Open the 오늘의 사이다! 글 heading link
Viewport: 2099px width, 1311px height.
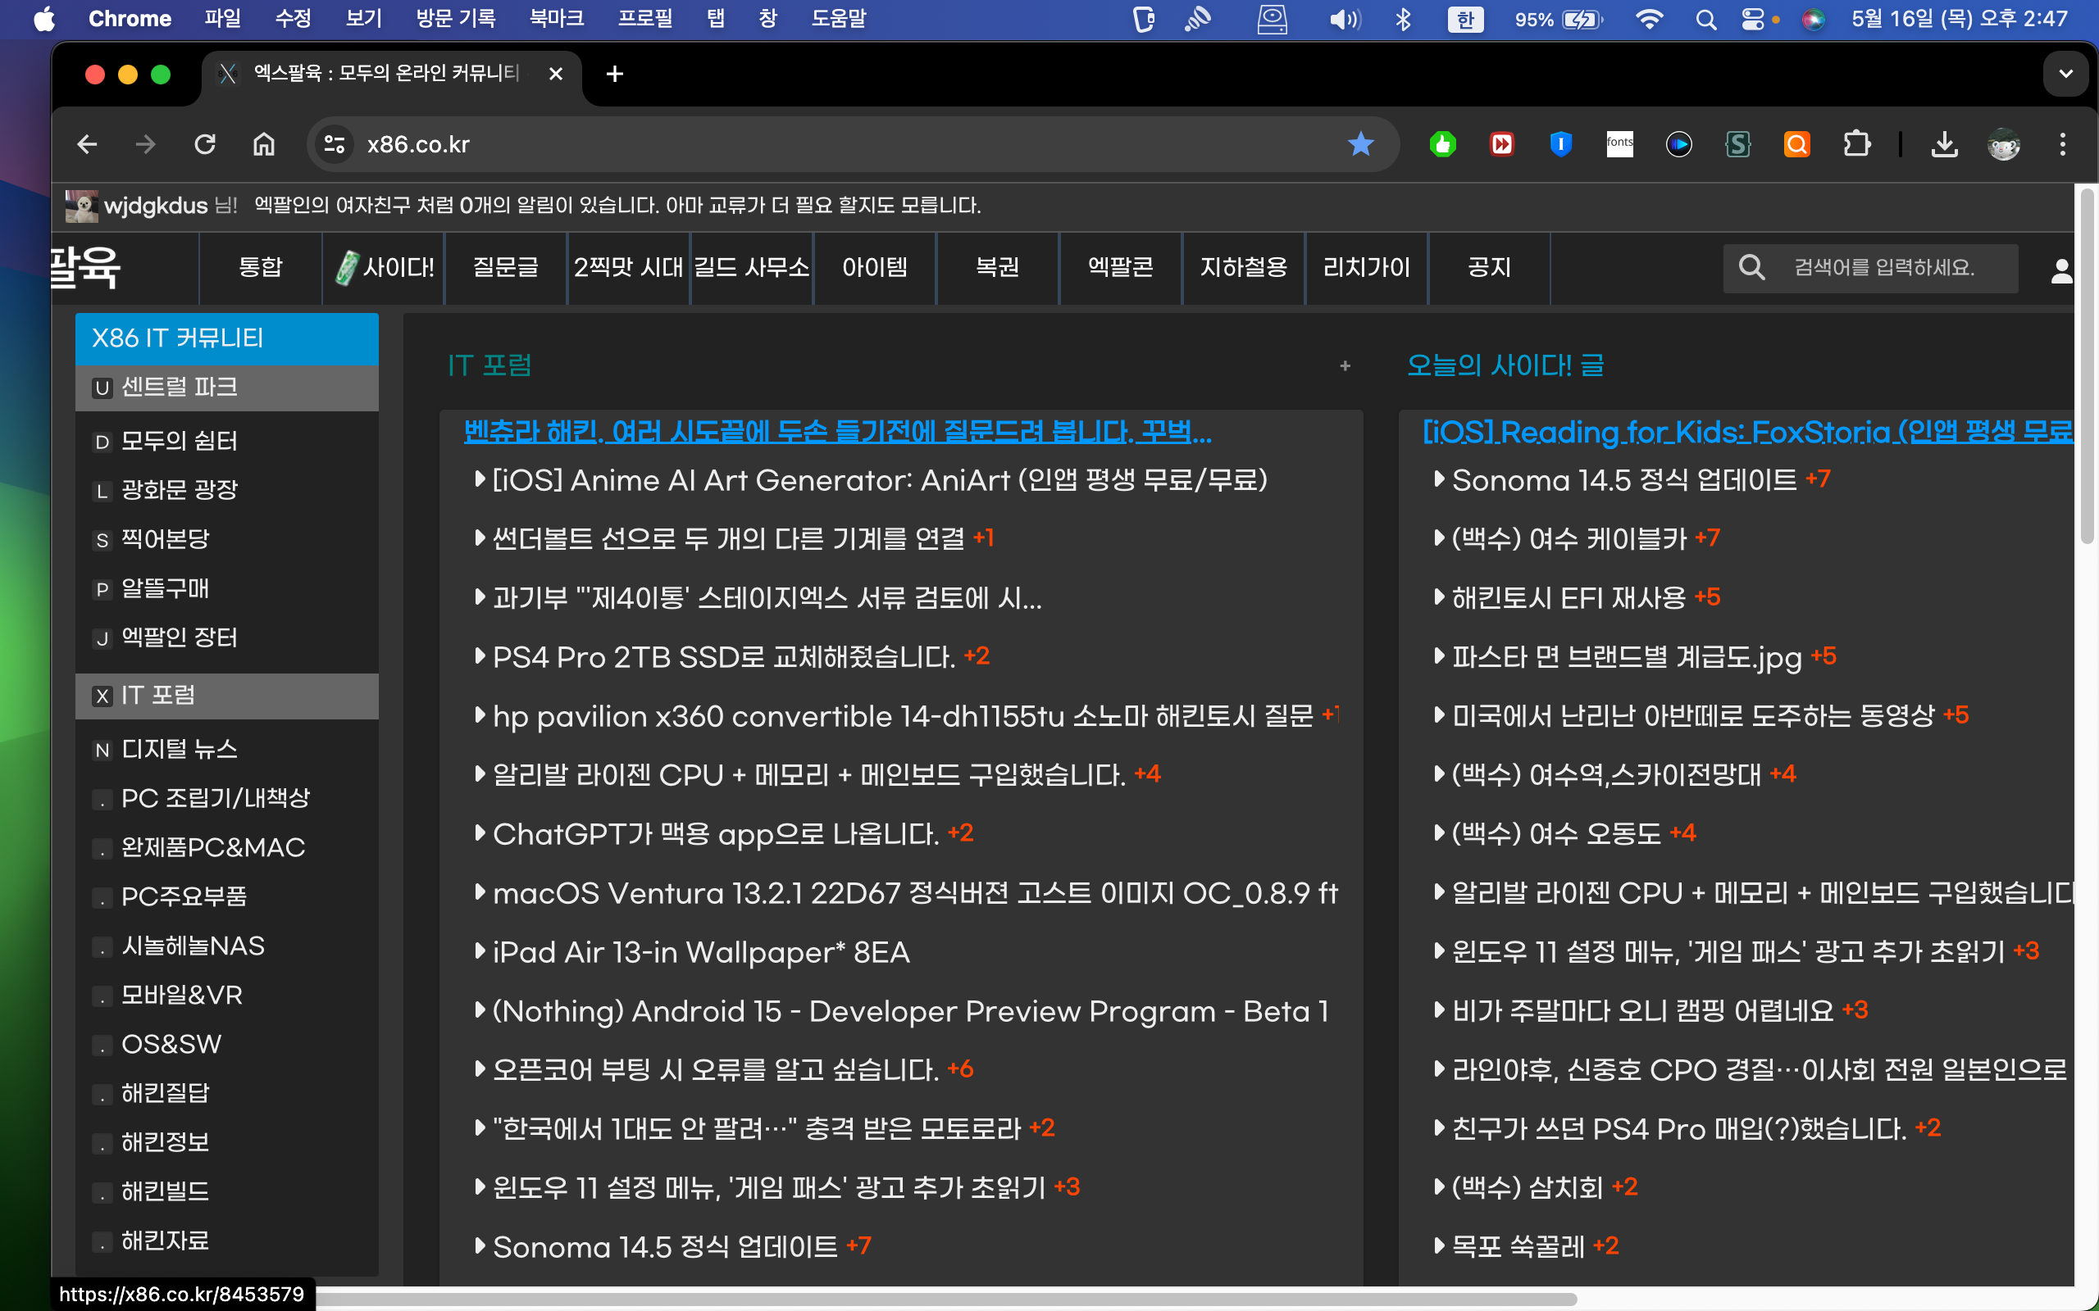click(x=1505, y=366)
